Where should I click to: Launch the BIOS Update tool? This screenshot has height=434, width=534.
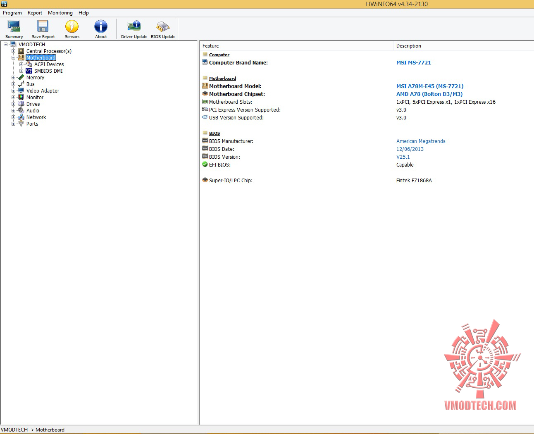pyautogui.click(x=163, y=29)
